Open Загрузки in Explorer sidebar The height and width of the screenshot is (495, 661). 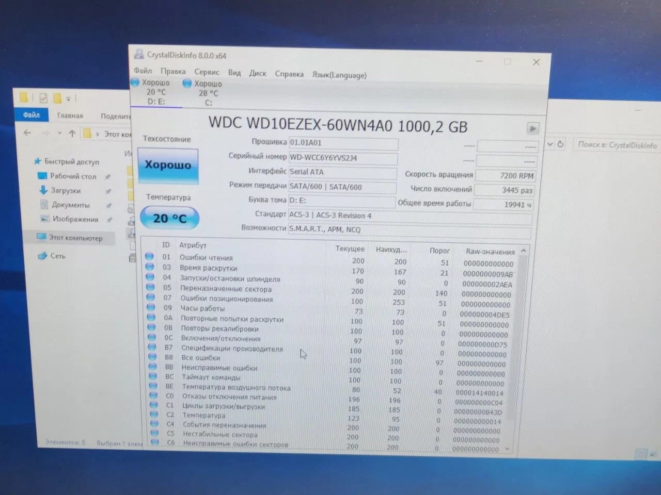60,190
